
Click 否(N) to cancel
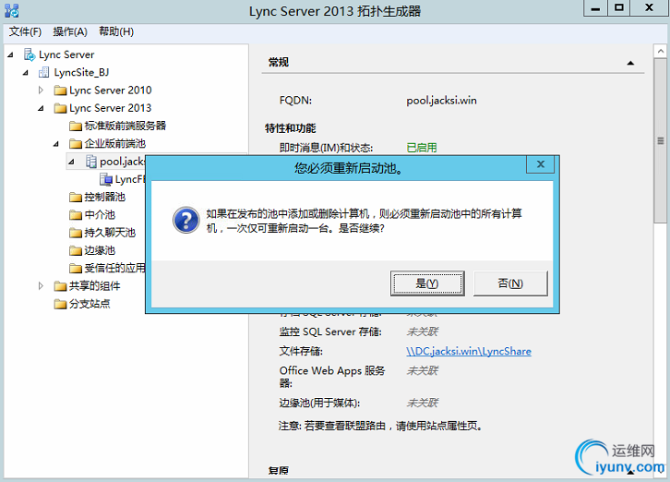pyautogui.click(x=510, y=283)
